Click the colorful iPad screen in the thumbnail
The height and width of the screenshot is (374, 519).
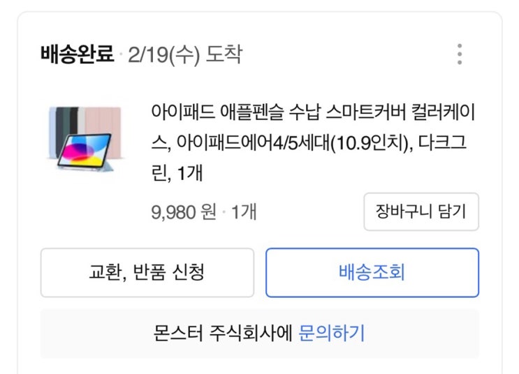[84, 151]
